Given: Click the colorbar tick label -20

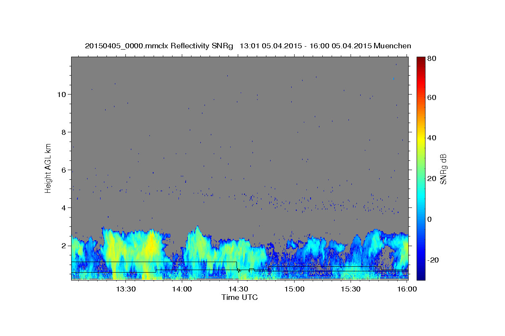Looking at the screenshot, I should [433, 260].
